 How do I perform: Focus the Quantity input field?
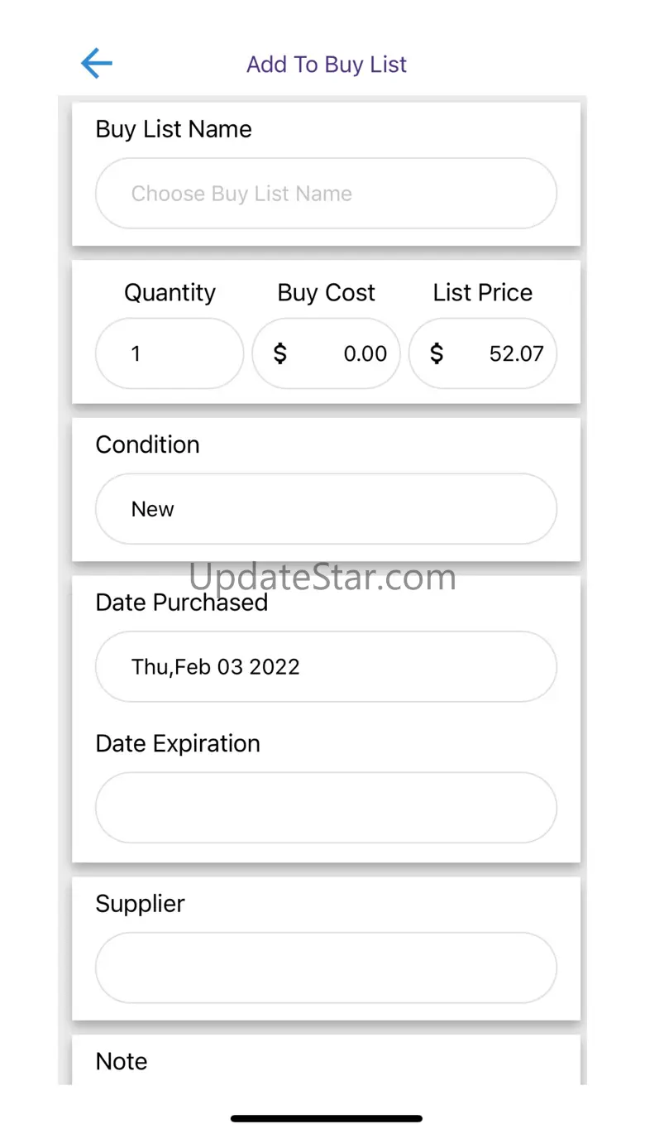tap(170, 353)
